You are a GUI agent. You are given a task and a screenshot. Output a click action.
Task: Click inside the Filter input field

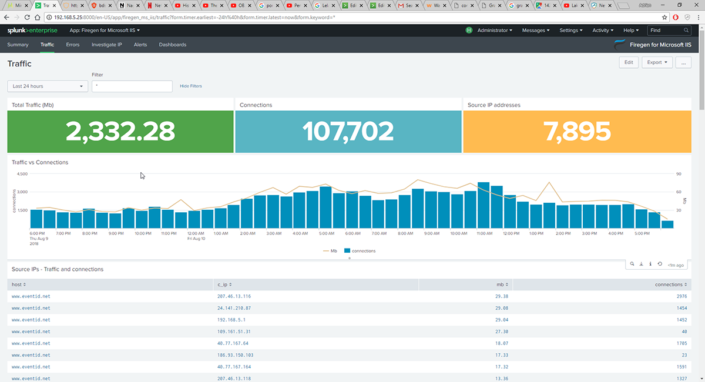[x=132, y=85]
